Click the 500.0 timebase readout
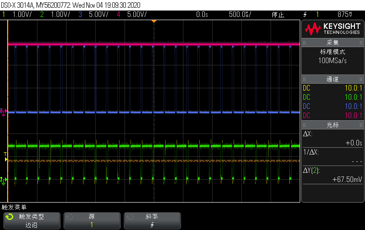The image size is (365, 230). [x=239, y=15]
